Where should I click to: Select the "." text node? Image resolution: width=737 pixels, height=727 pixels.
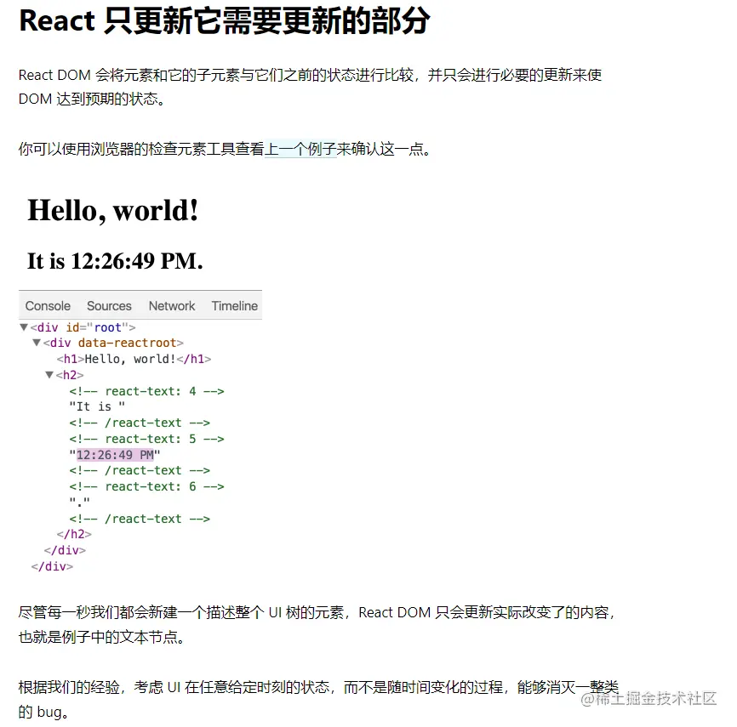[x=79, y=503]
